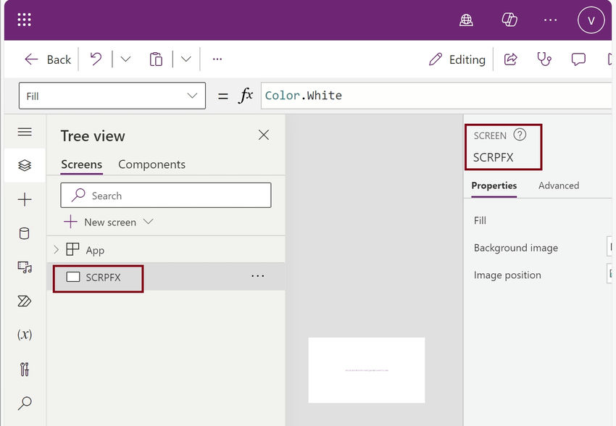Image resolution: width=616 pixels, height=426 pixels.
Task: Select the Tree view layers icon
Action: pos(25,165)
